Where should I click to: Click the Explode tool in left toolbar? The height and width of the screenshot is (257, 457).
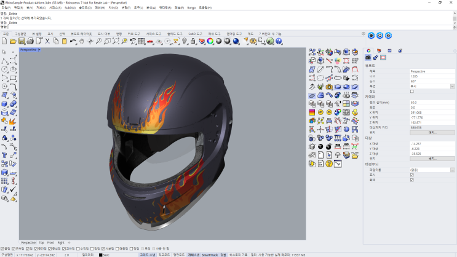pyautogui.click(x=13, y=121)
